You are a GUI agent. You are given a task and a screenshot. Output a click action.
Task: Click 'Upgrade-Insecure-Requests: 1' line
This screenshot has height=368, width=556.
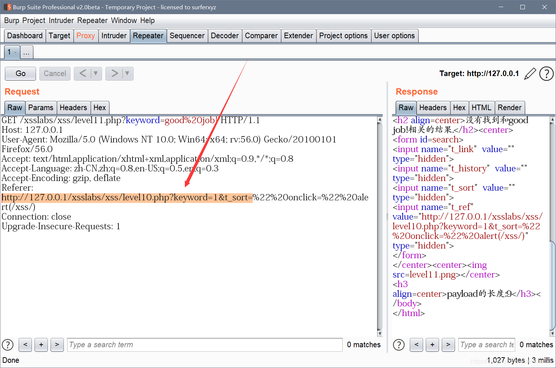coord(61,226)
